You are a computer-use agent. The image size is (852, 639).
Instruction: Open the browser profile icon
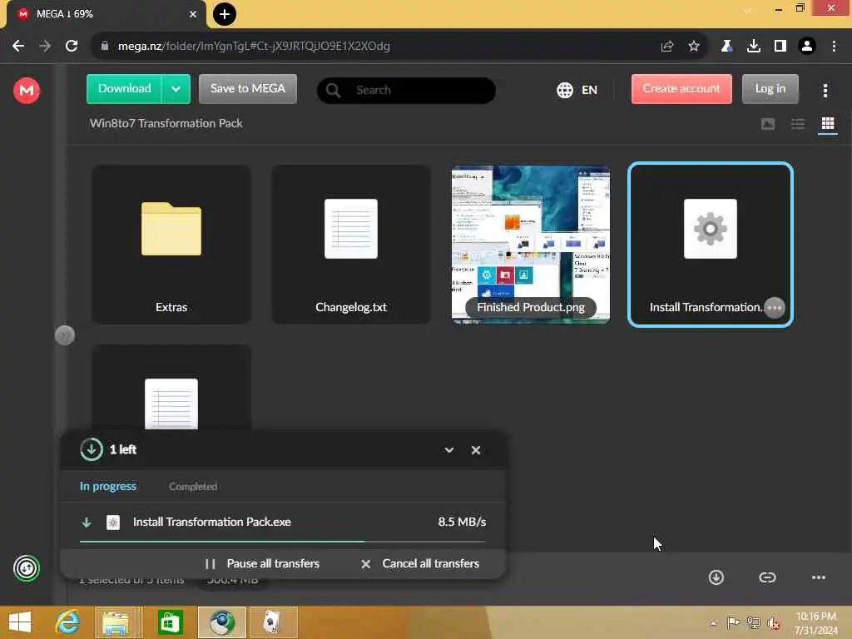pos(807,47)
